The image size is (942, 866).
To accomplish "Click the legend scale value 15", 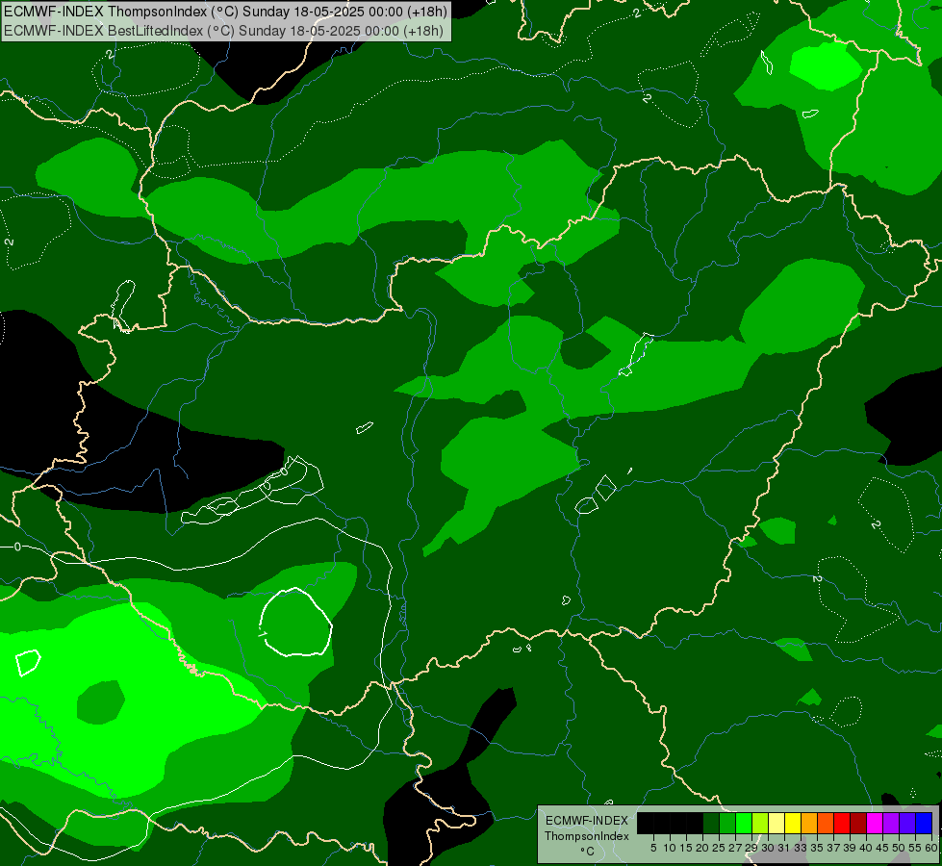I will [x=686, y=848].
